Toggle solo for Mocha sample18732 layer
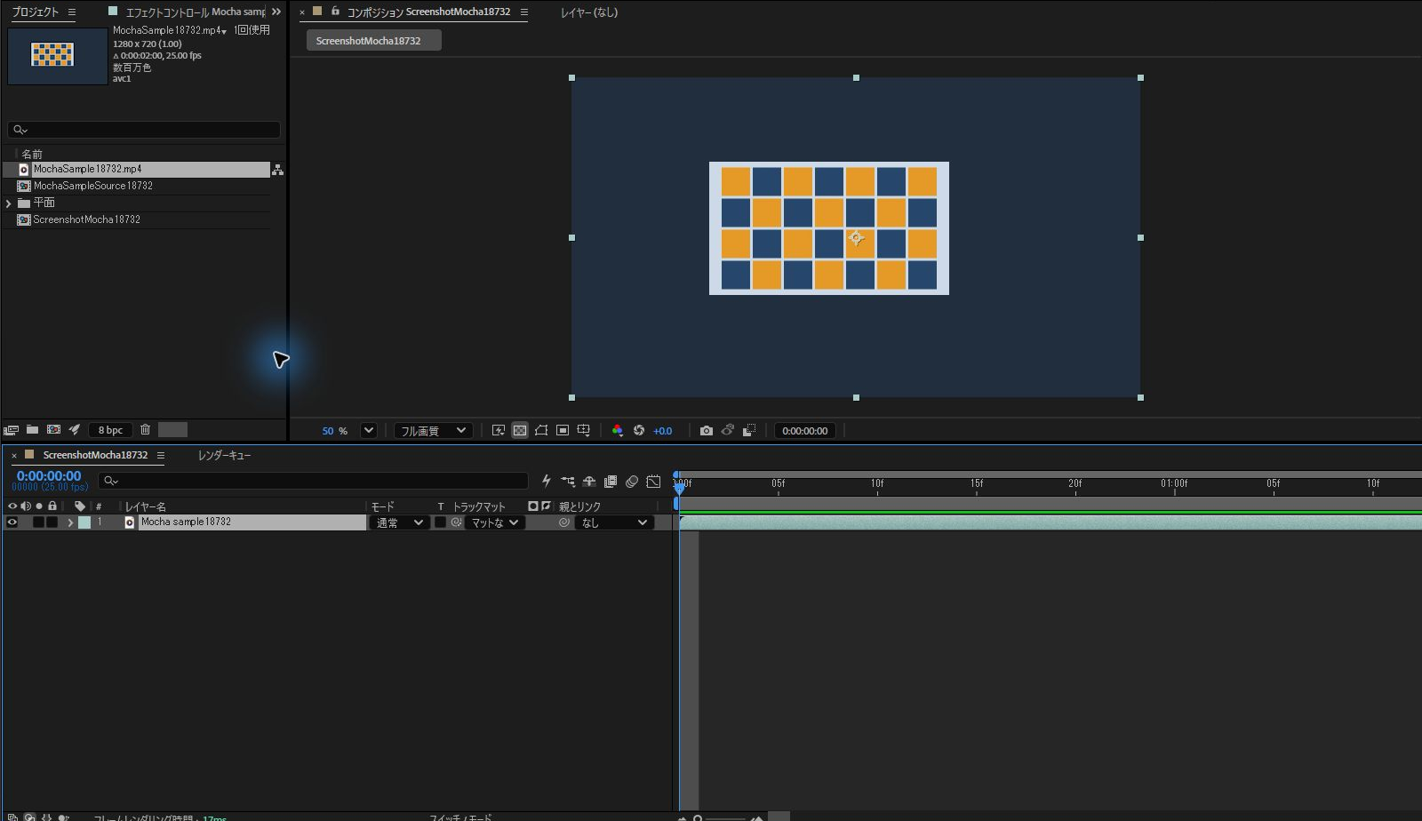The width and height of the screenshot is (1422, 821). coord(38,522)
